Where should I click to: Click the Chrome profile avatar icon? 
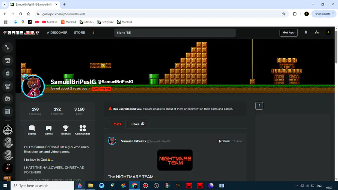click(x=306, y=14)
